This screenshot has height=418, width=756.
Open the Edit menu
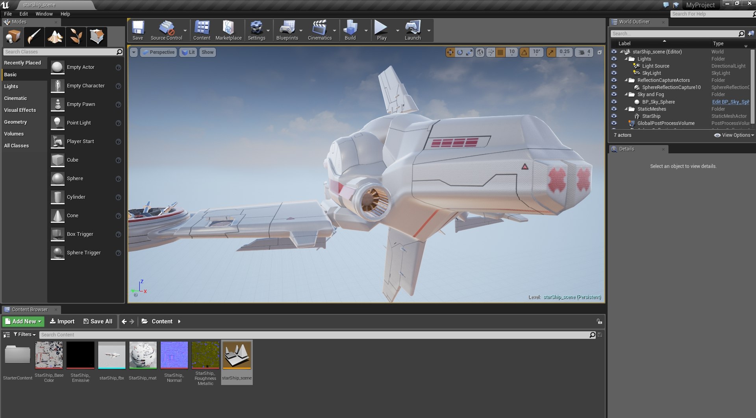tap(24, 14)
